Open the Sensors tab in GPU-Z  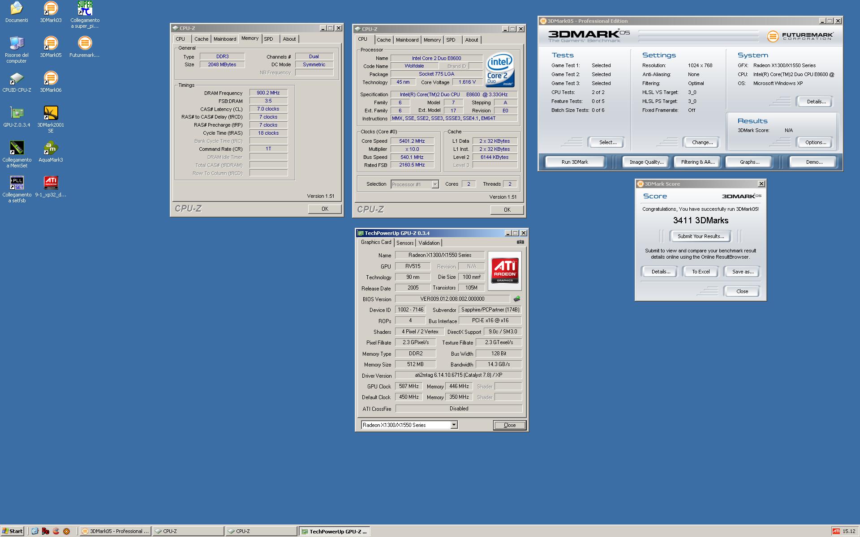coord(405,243)
